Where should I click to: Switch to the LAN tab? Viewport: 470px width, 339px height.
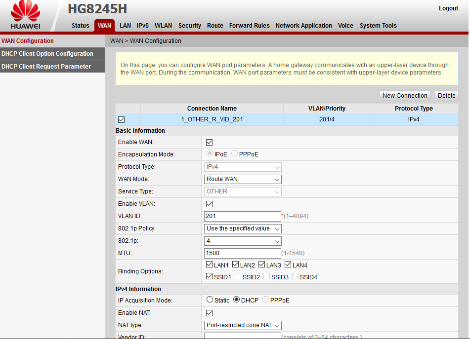126,26
